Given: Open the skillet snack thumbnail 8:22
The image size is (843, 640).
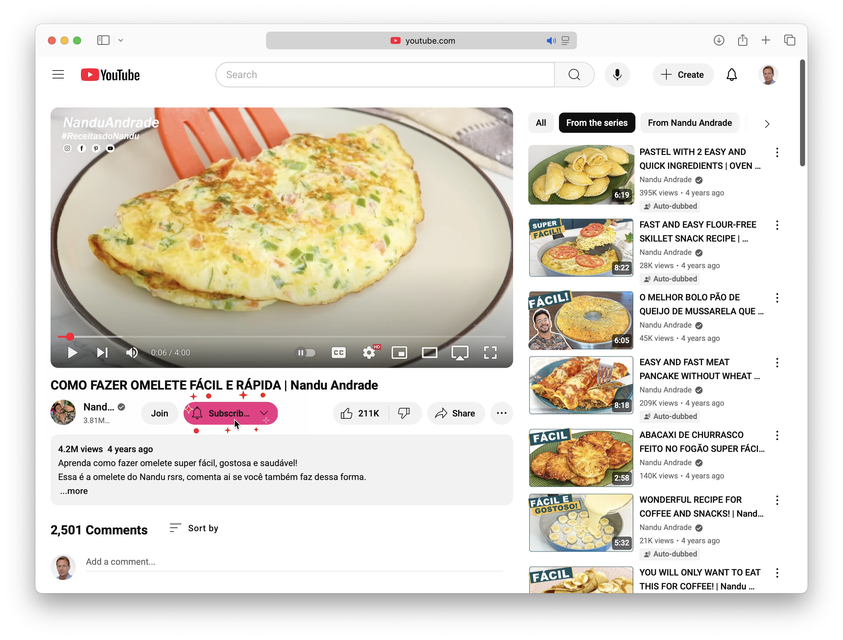Looking at the screenshot, I should [x=581, y=248].
